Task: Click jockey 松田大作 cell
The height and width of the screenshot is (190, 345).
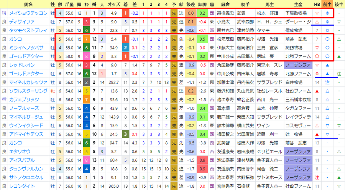Action: pyautogui.click(x=245, y=143)
